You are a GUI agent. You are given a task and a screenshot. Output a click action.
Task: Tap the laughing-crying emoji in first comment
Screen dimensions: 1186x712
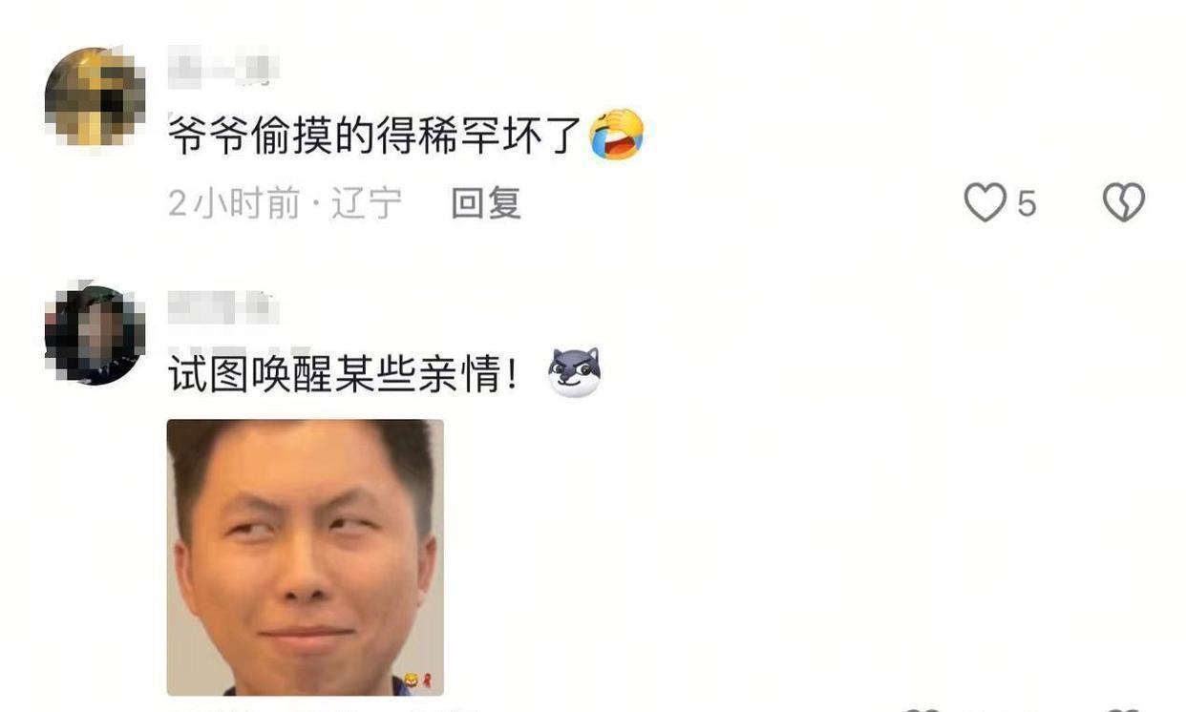click(x=617, y=134)
